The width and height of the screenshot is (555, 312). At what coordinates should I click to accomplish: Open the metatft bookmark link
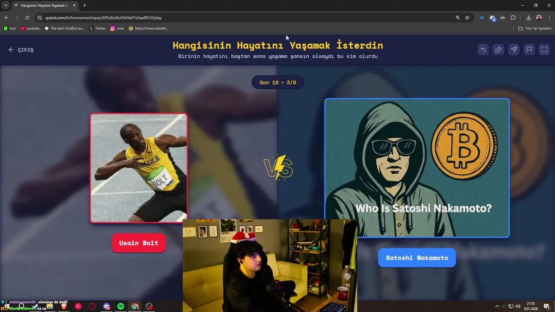coord(148,29)
